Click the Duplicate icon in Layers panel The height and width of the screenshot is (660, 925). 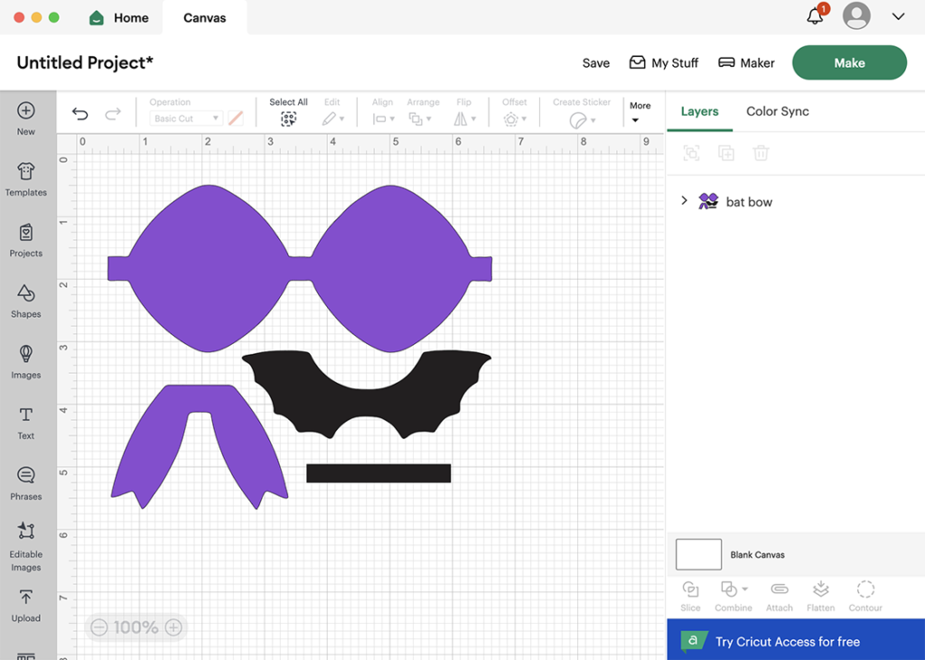tap(726, 153)
